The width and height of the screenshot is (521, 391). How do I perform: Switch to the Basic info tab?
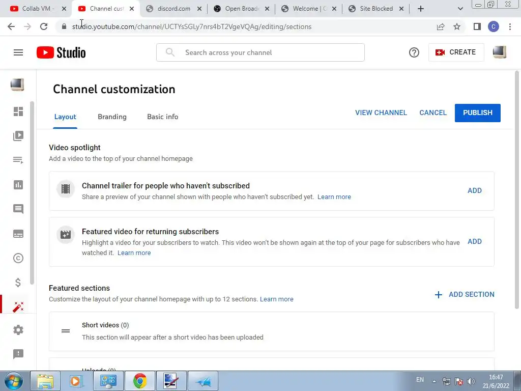(x=162, y=117)
